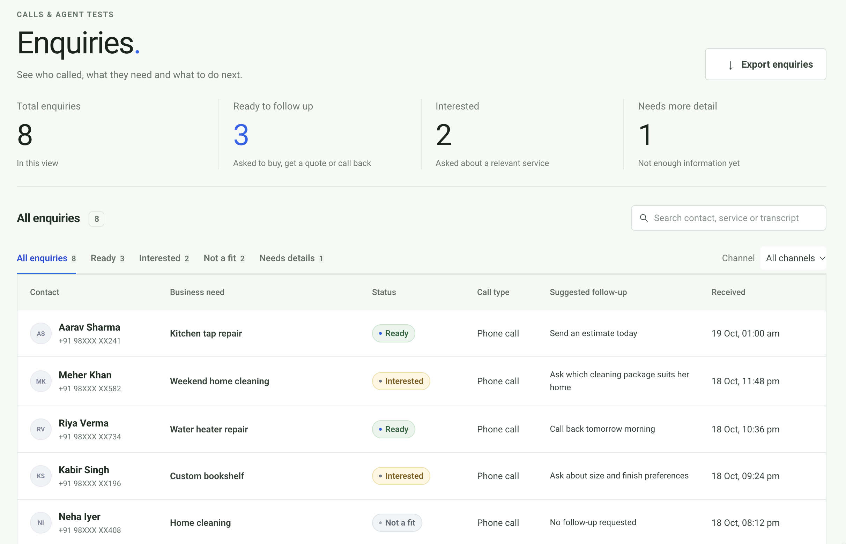The image size is (846, 544).
Task: Click the Status column header
Action: 384,292
